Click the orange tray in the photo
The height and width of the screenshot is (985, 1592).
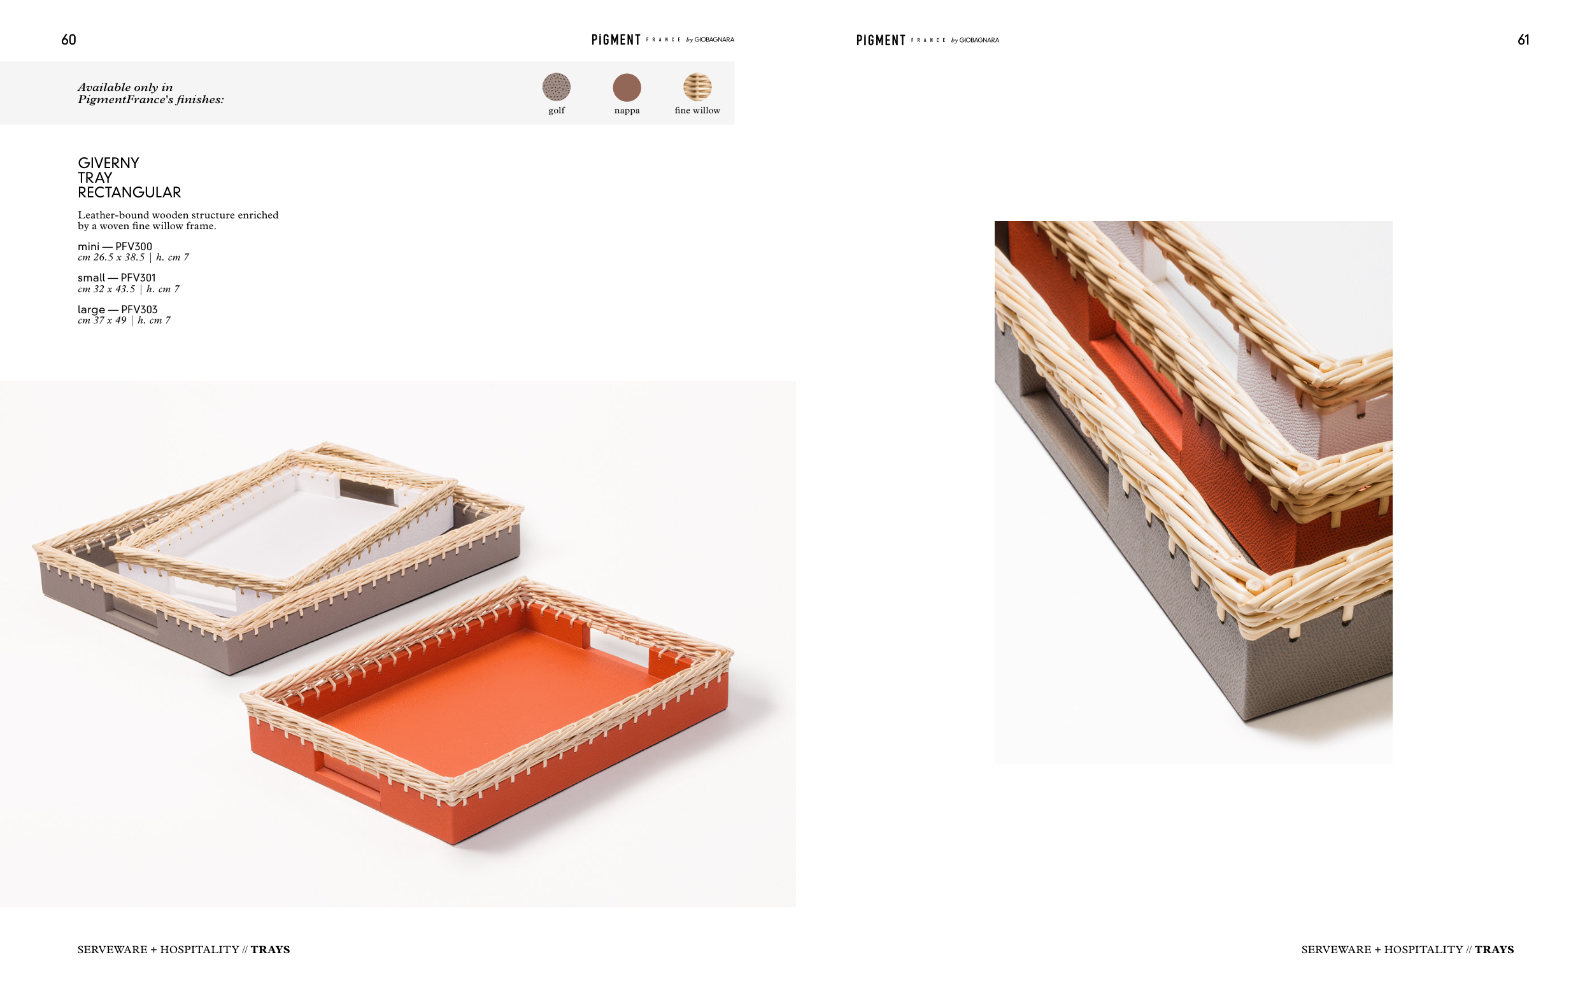[487, 710]
